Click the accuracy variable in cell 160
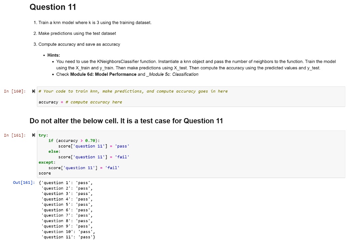Image resolution: width=350 pixels, height=246 pixels. tap(47, 102)
